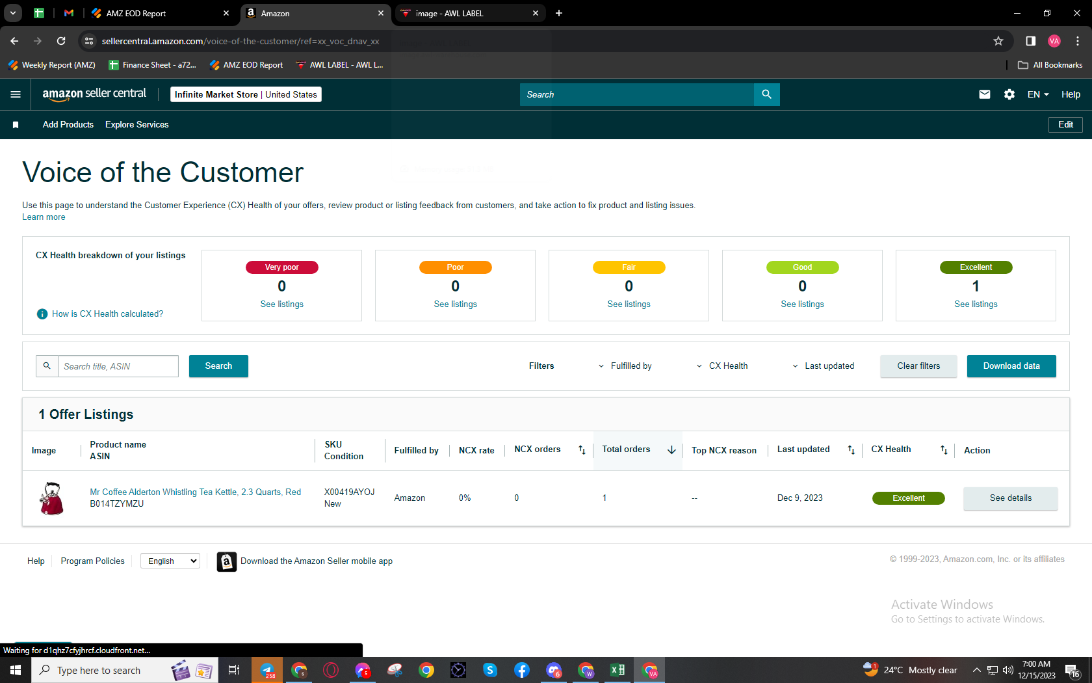1092x683 pixels.
Task: Open the Chrome three-dot menu
Action: pyautogui.click(x=1078, y=41)
